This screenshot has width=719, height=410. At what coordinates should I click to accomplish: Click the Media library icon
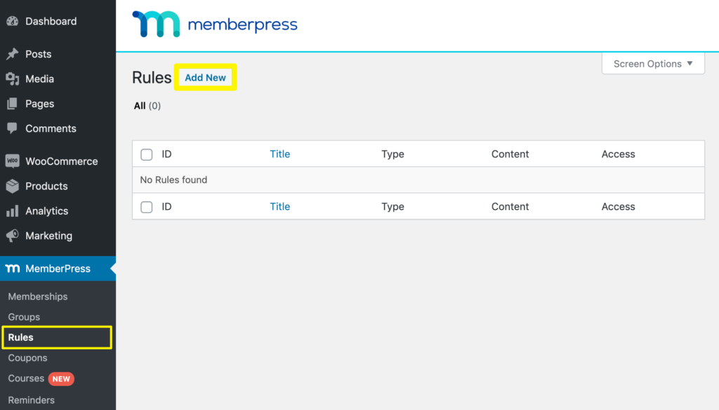13,79
